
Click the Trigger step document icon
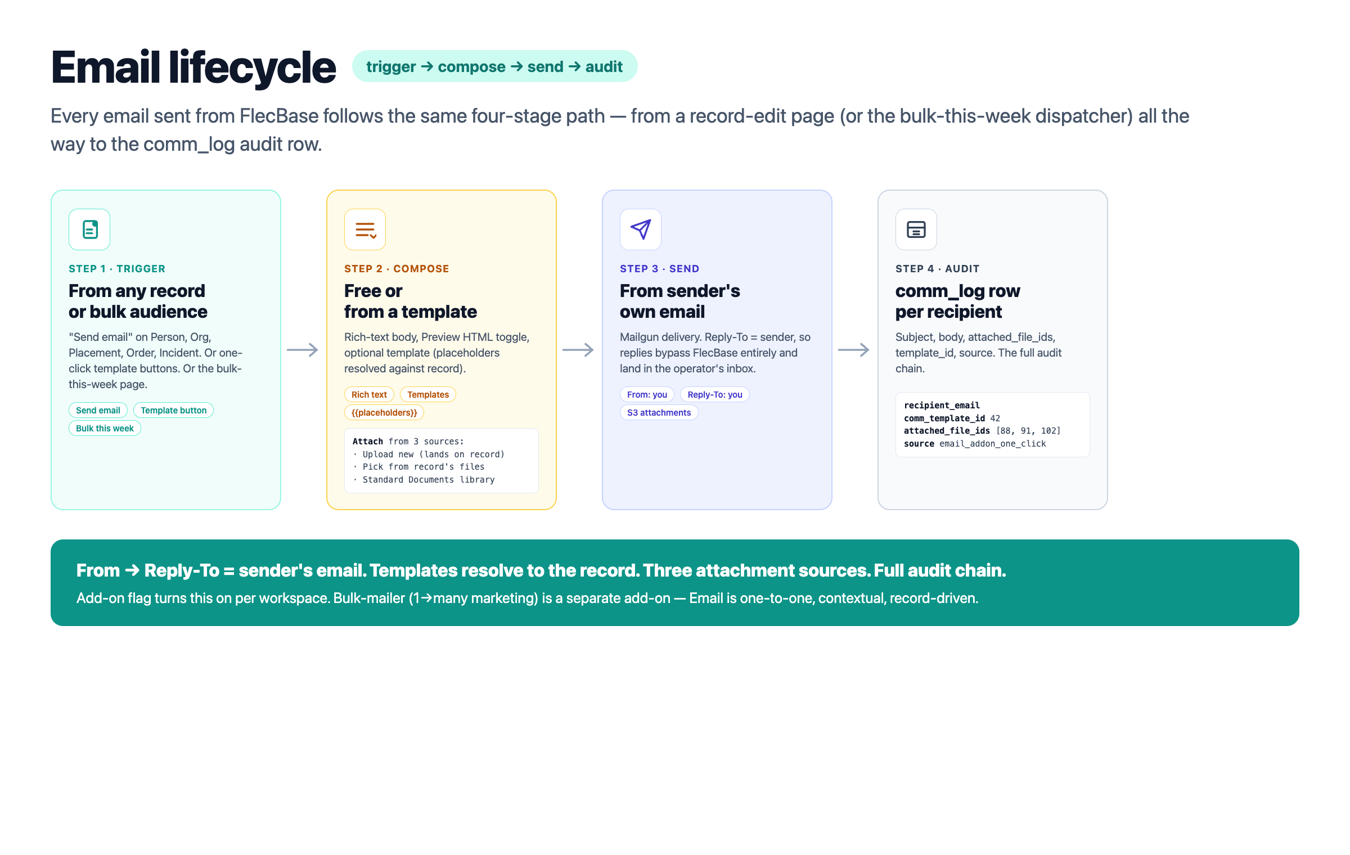pos(89,229)
